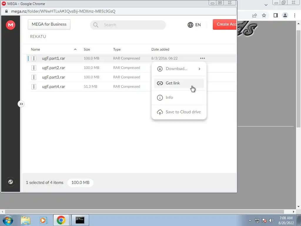Click the RAR file icon for ugF.part2.rar
This screenshot has width=301, height=226.
[x=34, y=68]
